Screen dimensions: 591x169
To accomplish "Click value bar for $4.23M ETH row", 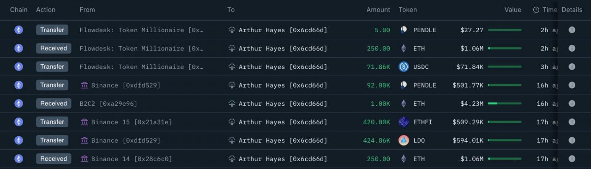I will pos(505,103).
